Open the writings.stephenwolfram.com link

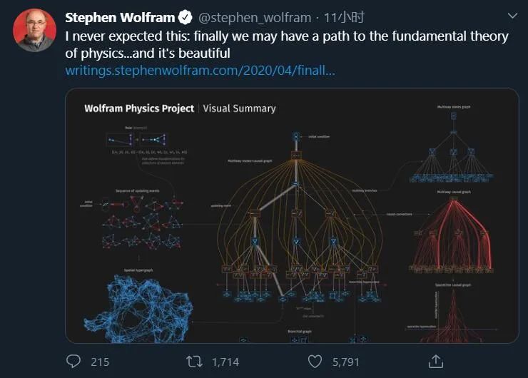click(x=200, y=71)
